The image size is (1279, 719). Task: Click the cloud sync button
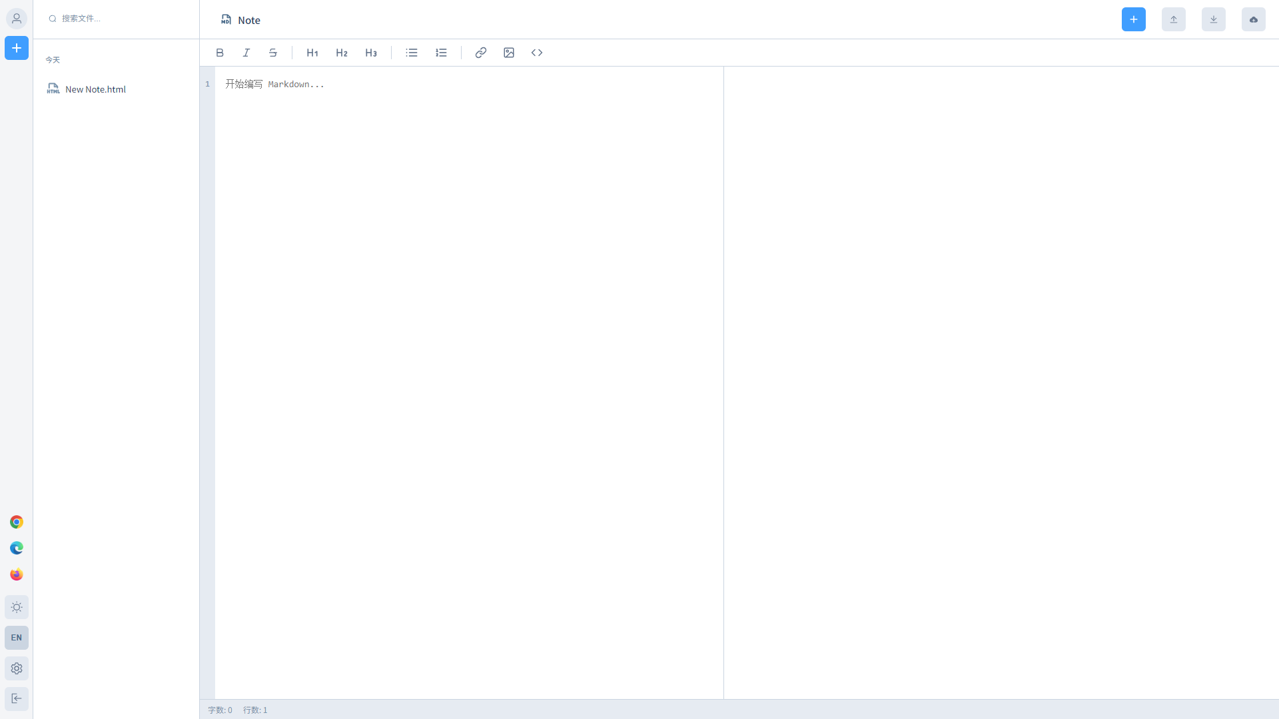(1254, 19)
